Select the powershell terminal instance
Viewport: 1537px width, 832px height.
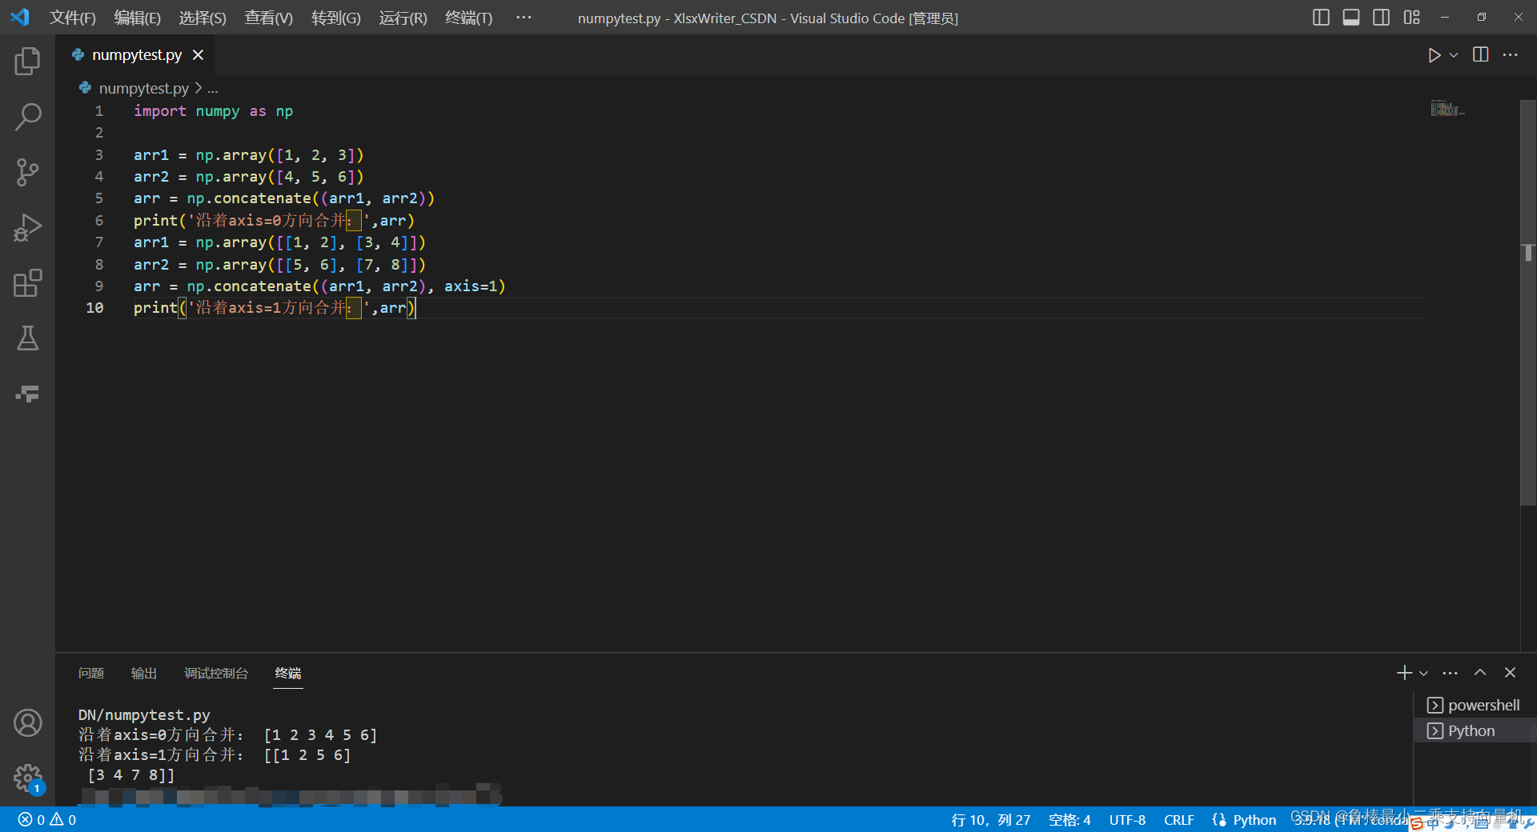click(1475, 705)
